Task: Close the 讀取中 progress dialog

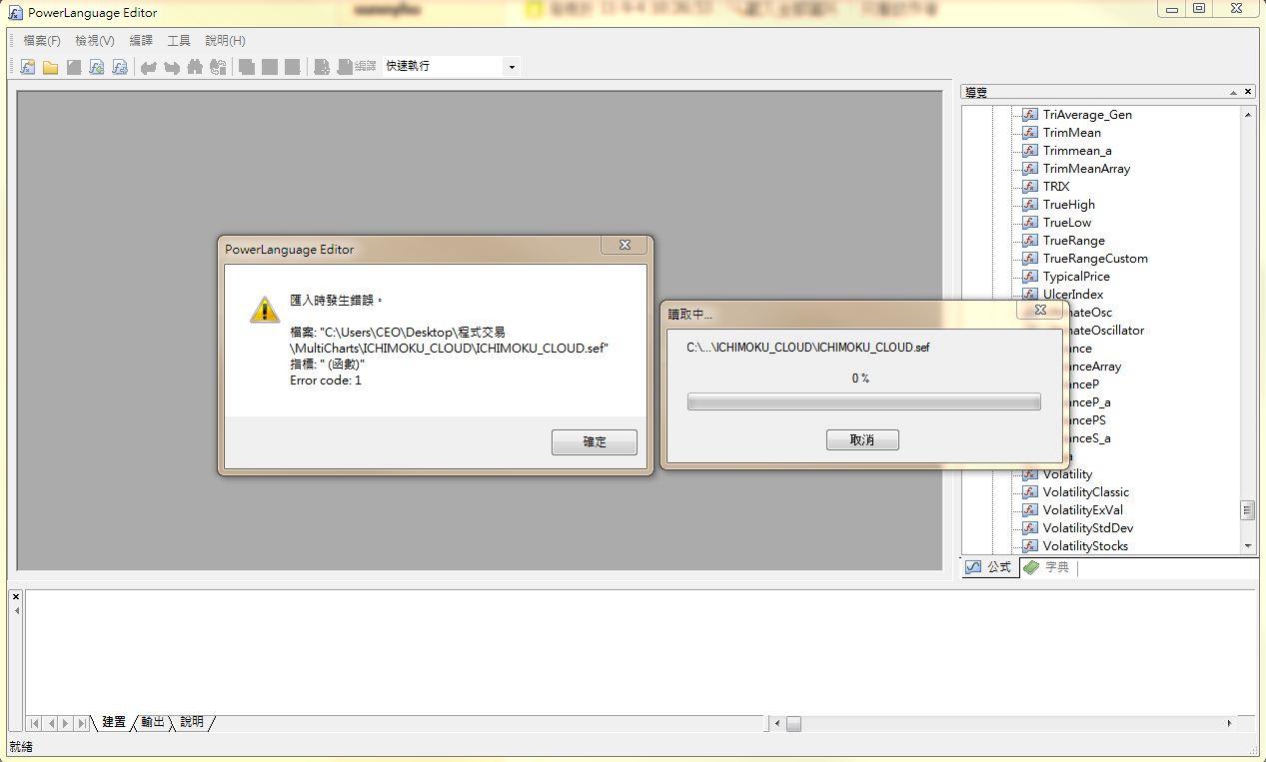Action: [x=1039, y=311]
